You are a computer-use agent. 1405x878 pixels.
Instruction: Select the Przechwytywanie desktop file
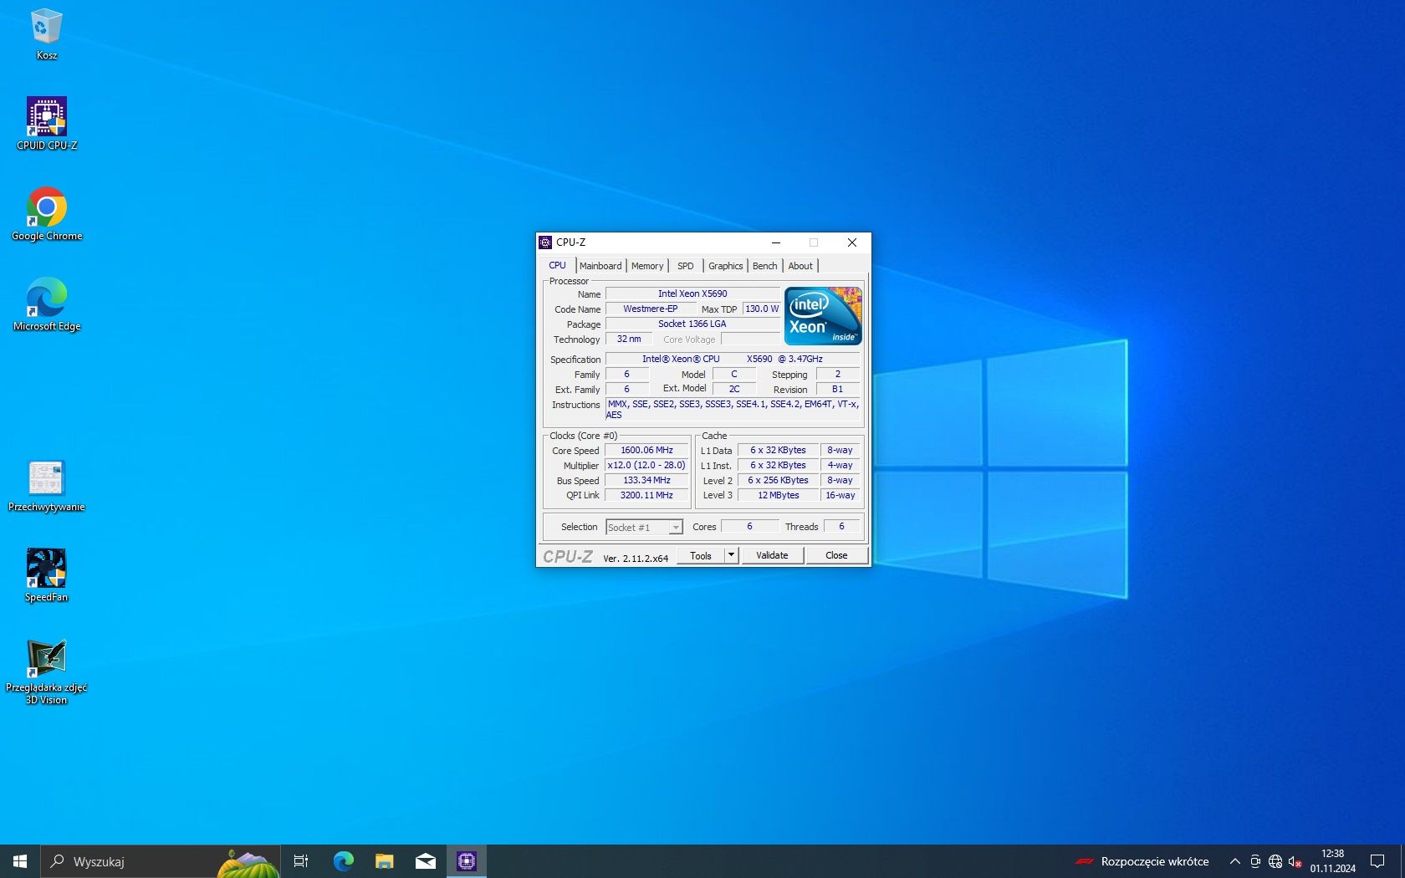coord(46,485)
